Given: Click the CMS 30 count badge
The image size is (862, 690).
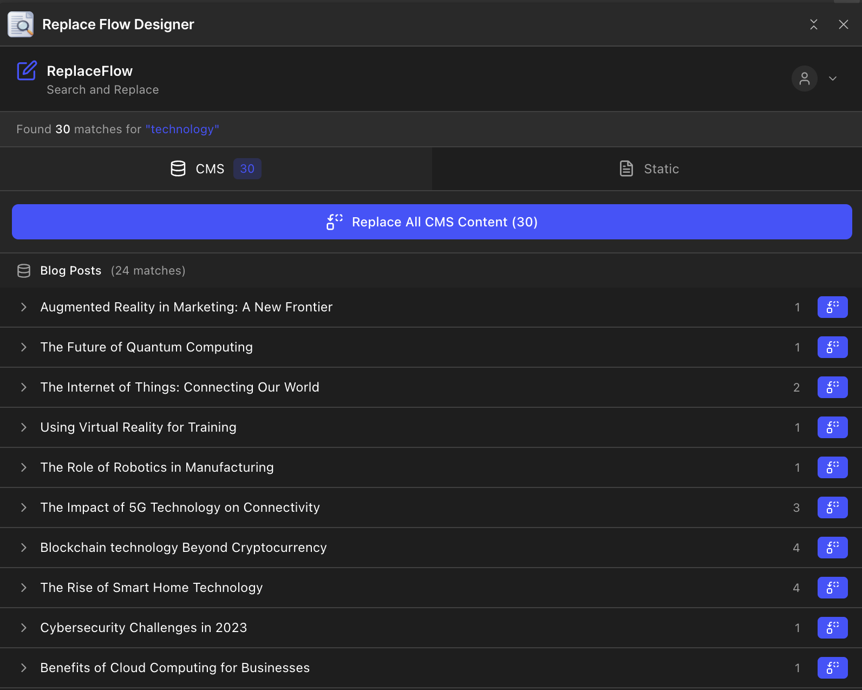Looking at the screenshot, I should tap(247, 169).
